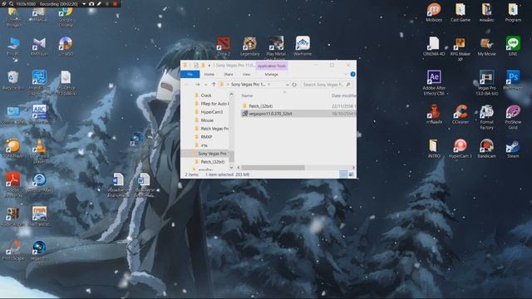Select Patch Vegas Pro folder in tree
The width and height of the screenshot is (532, 299).
click(214, 129)
